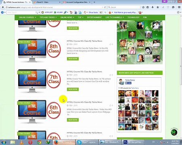
Task: Expand the ONLINE NEWS menu
Action: (x=67, y=17)
